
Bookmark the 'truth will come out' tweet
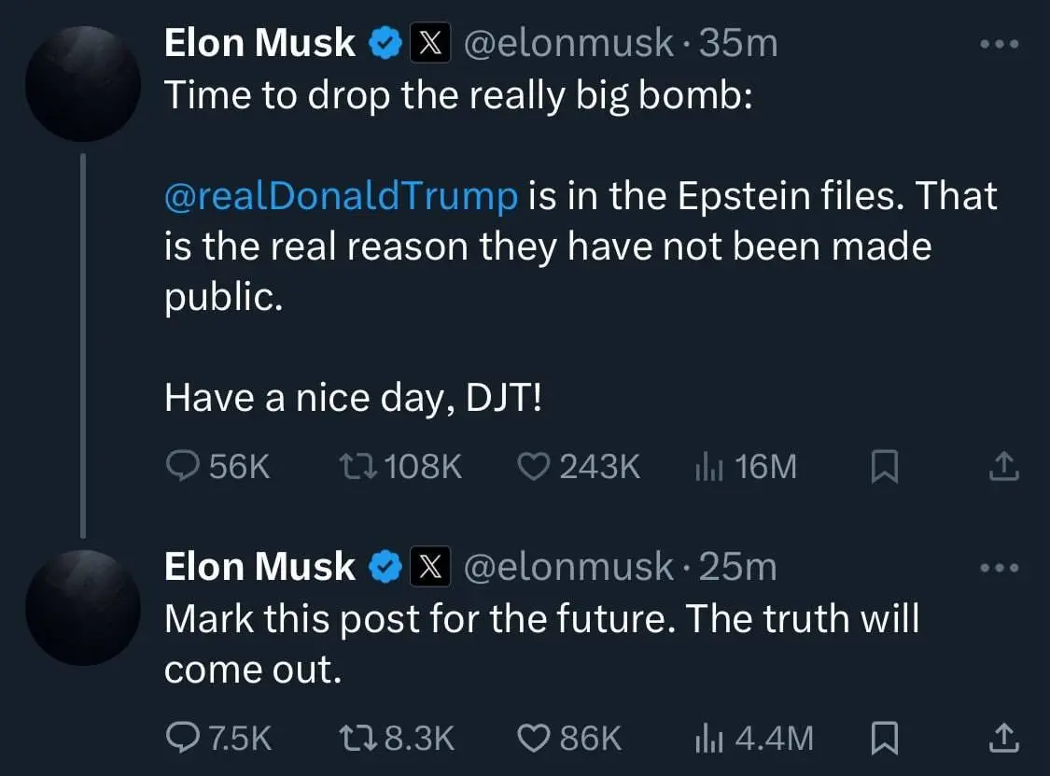[x=884, y=738]
